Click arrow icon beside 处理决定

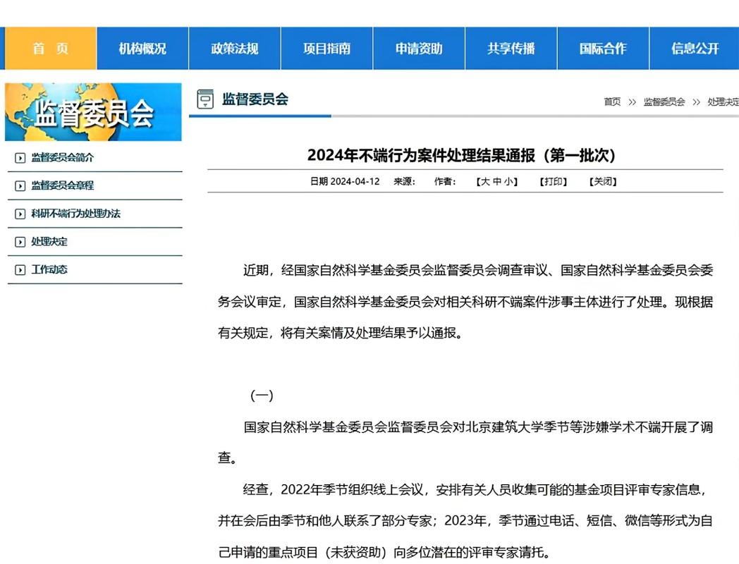20,242
